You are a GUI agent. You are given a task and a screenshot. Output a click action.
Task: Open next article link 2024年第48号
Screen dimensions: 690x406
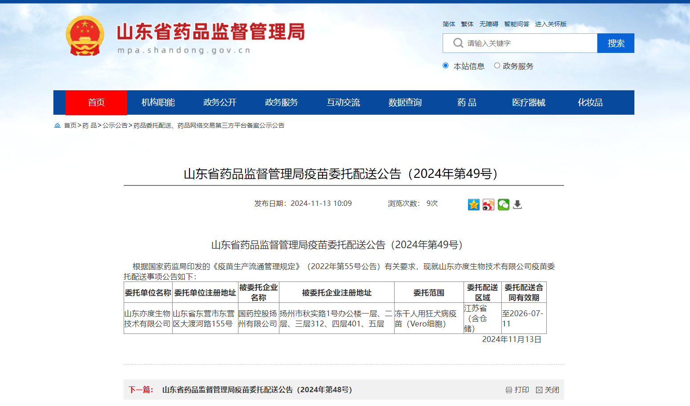257,390
